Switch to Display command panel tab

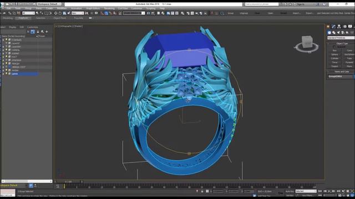pos(350,27)
